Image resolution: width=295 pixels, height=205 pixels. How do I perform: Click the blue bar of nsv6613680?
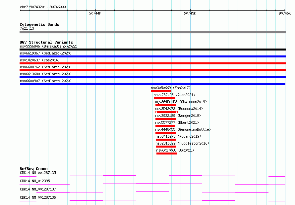[152, 77]
